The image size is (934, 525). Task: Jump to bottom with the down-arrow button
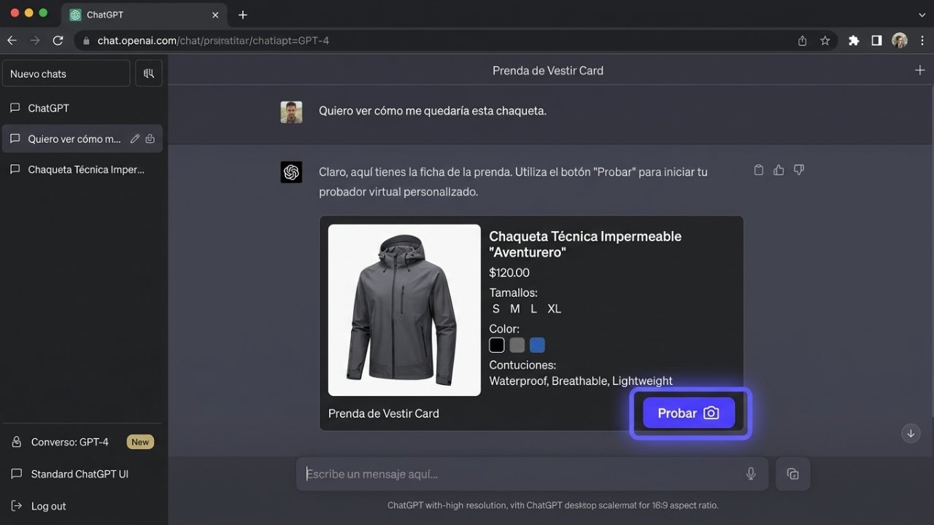[x=911, y=433]
